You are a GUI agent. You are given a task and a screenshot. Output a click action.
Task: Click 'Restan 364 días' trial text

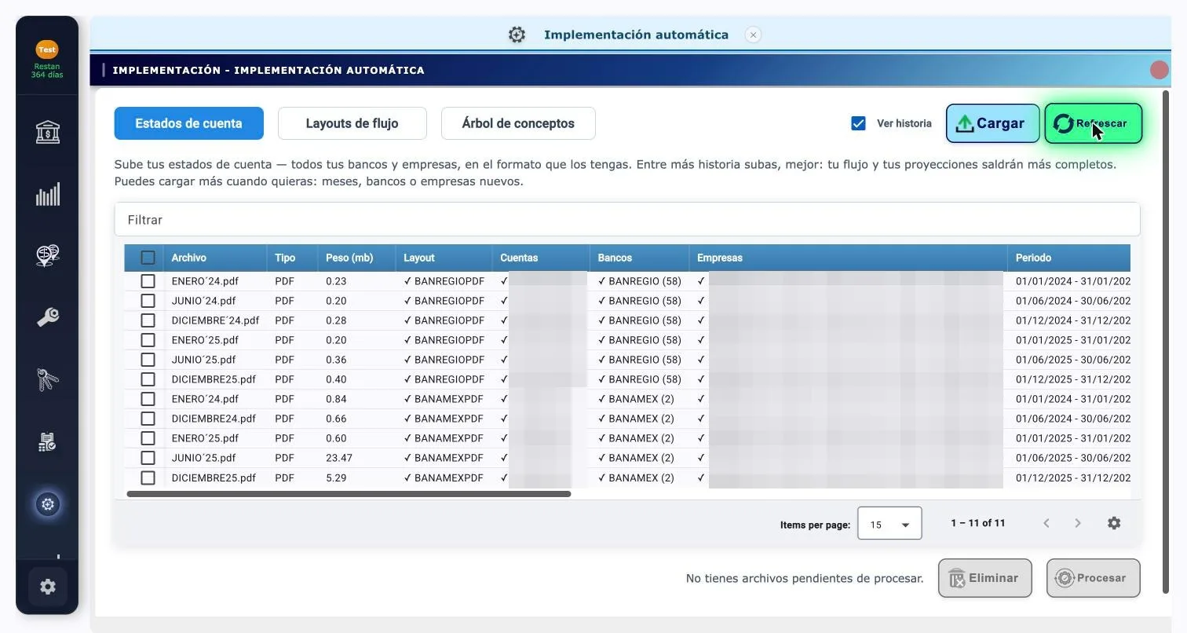[47, 71]
